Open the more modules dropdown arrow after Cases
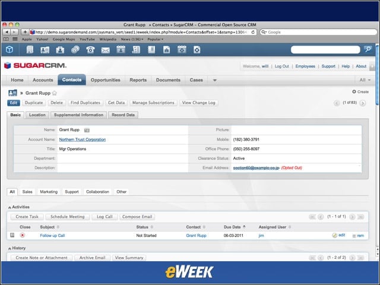This screenshot has height=285, width=380. [214, 80]
